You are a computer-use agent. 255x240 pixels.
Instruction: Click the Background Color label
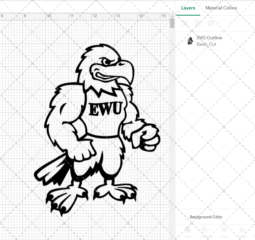(x=206, y=217)
